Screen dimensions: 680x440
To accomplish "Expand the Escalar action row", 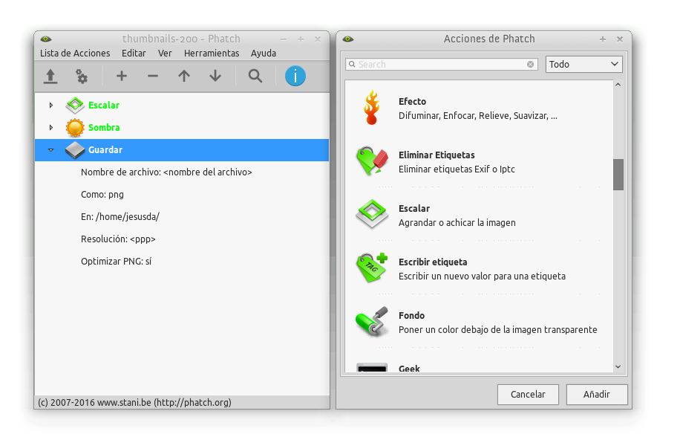I will [51, 105].
